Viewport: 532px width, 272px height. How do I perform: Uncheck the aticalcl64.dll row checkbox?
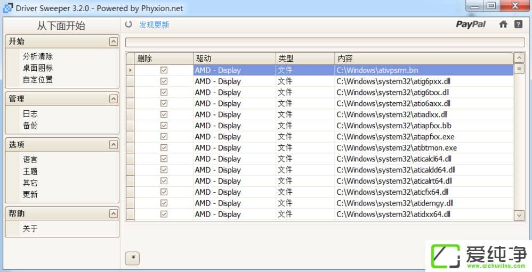click(x=164, y=159)
